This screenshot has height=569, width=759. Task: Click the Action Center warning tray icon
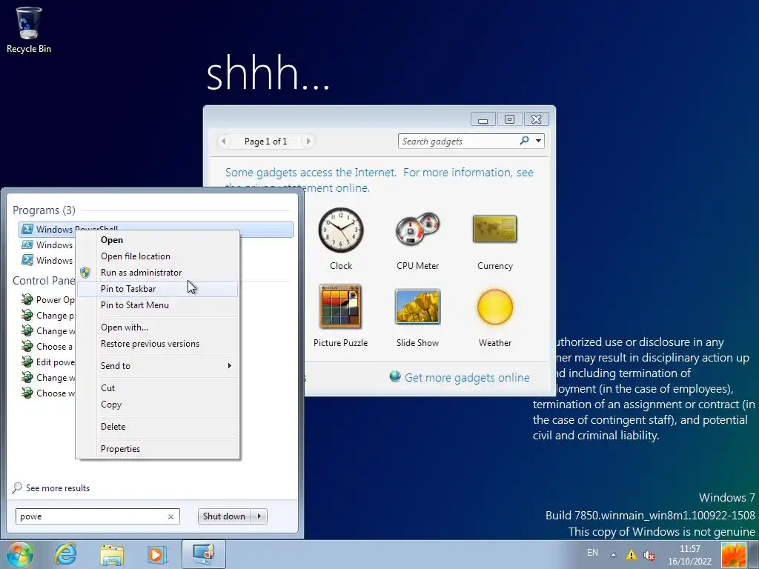coord(632,555)
